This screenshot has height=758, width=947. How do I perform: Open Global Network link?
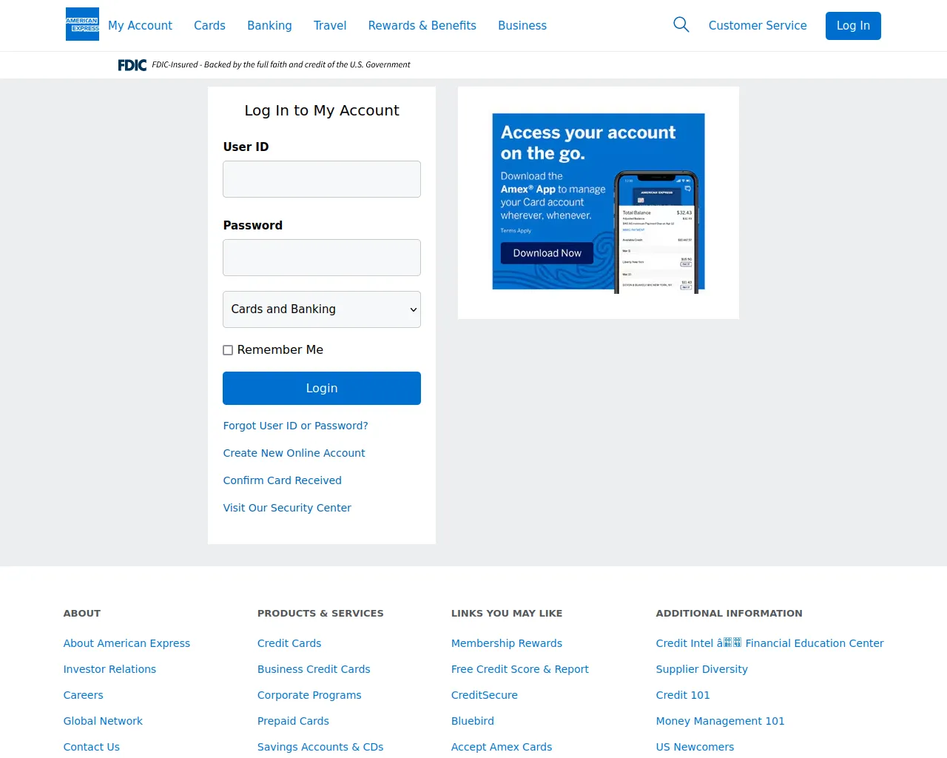click(103, 721)
